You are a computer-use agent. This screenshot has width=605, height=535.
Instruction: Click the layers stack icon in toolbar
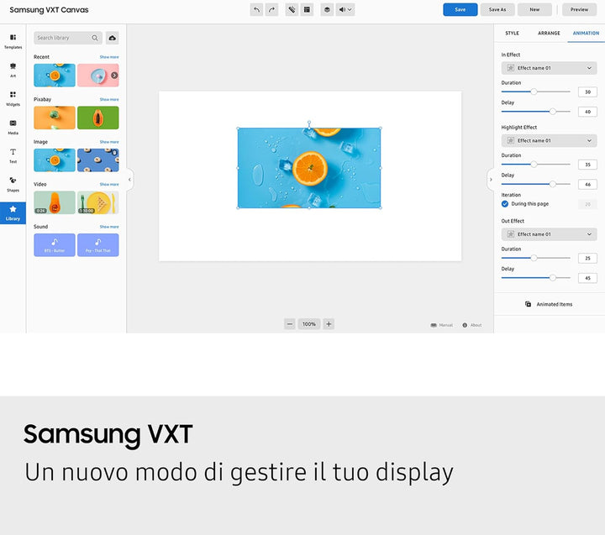327,9
